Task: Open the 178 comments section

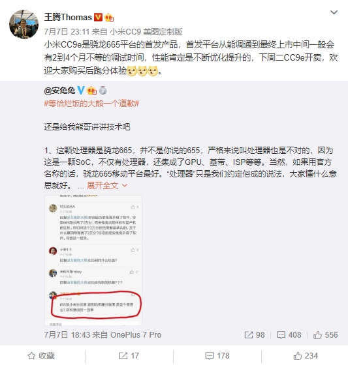Action: tap(217, 356)
